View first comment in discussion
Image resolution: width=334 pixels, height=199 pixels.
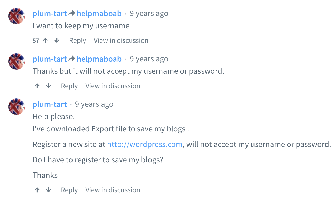tap(121, 40)
